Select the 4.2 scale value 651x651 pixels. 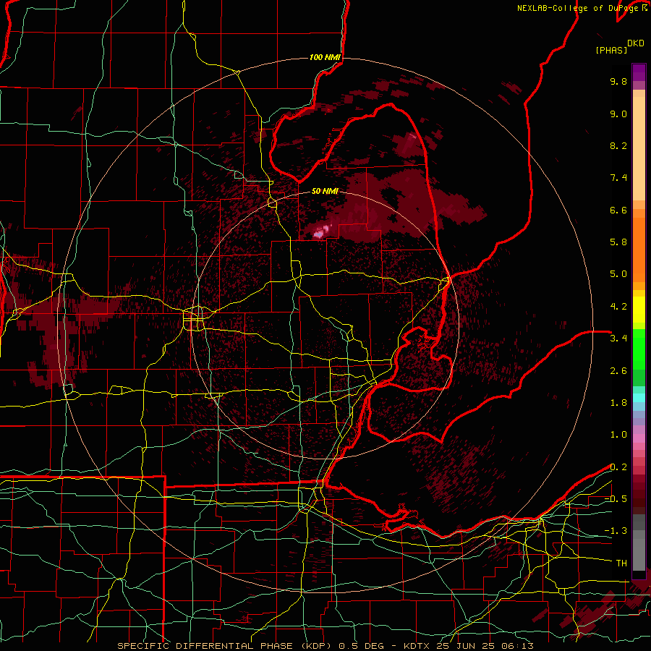point(618,307)
